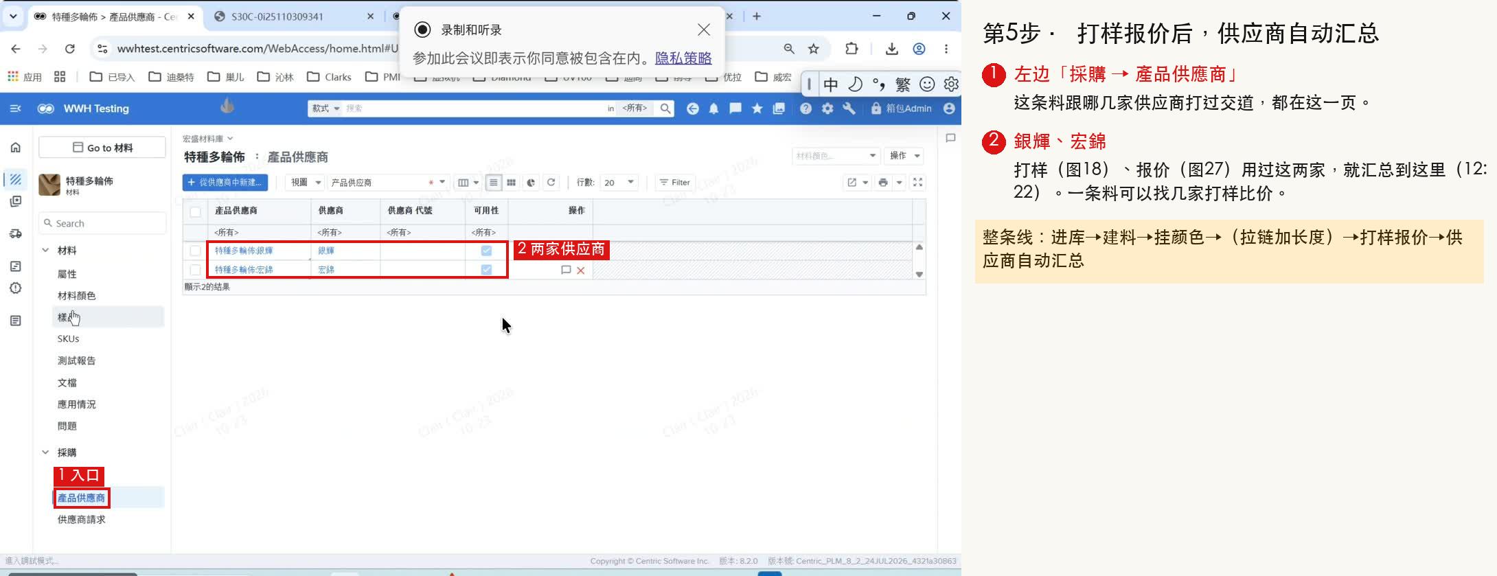Image resolution: width=1497 pixels, height=576 pixels.
Task: Open the 行數 20 rows dropdown
Action: (619, 183)
